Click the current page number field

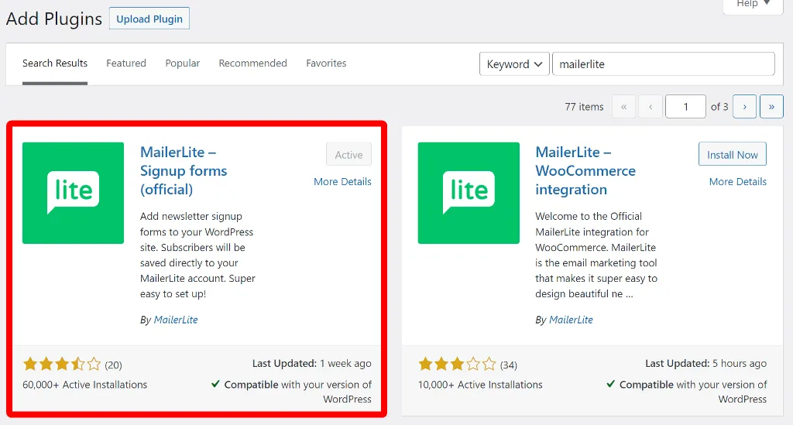(x=685, y=107)
